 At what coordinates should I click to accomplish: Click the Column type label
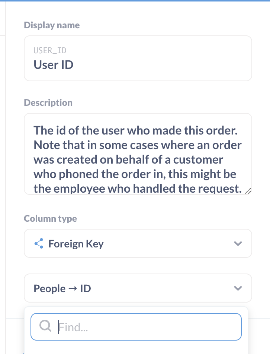pos(50,219)
